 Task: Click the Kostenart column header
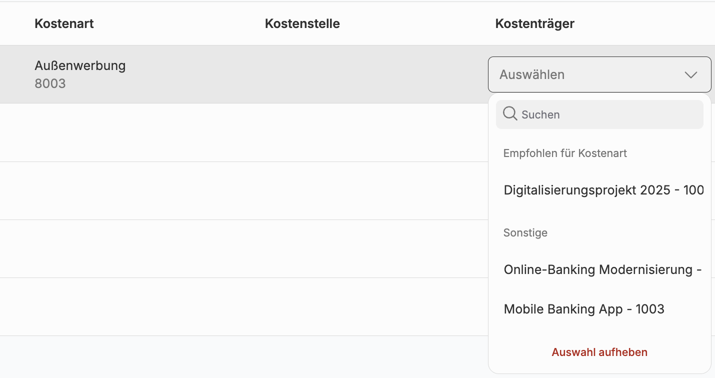[64, 23]
